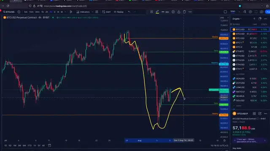This screenshot has height=151, width=270.
Task: Select BTC.D in the watchlist
Action: [250, 47]
